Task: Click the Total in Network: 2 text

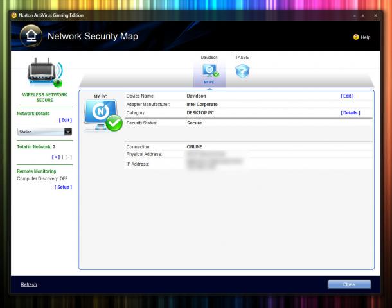Action: pyautogui.click(x=36, y=147)
